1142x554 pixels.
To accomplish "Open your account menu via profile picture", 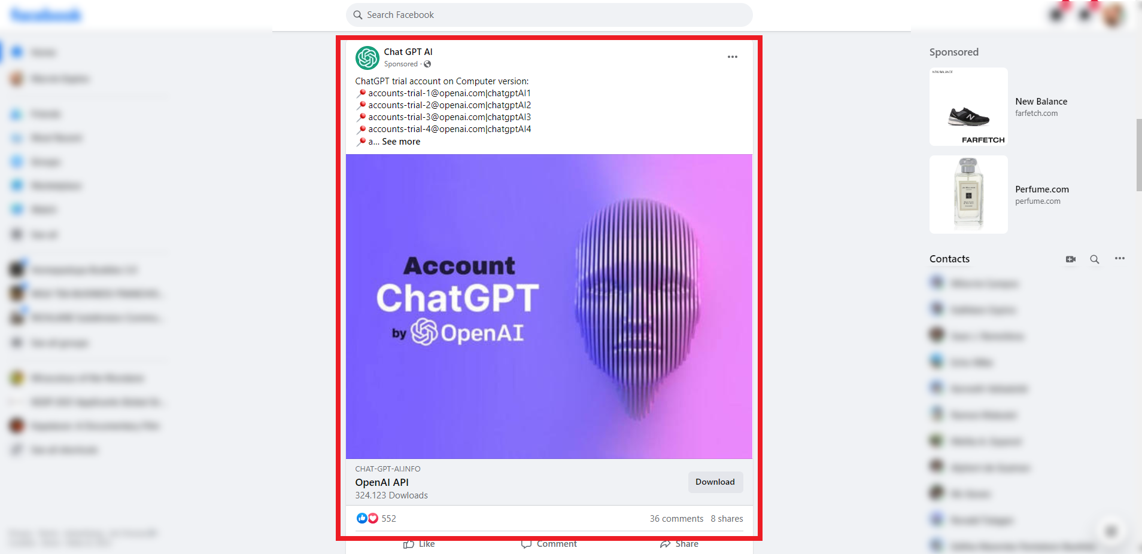I will (1113, 14).
